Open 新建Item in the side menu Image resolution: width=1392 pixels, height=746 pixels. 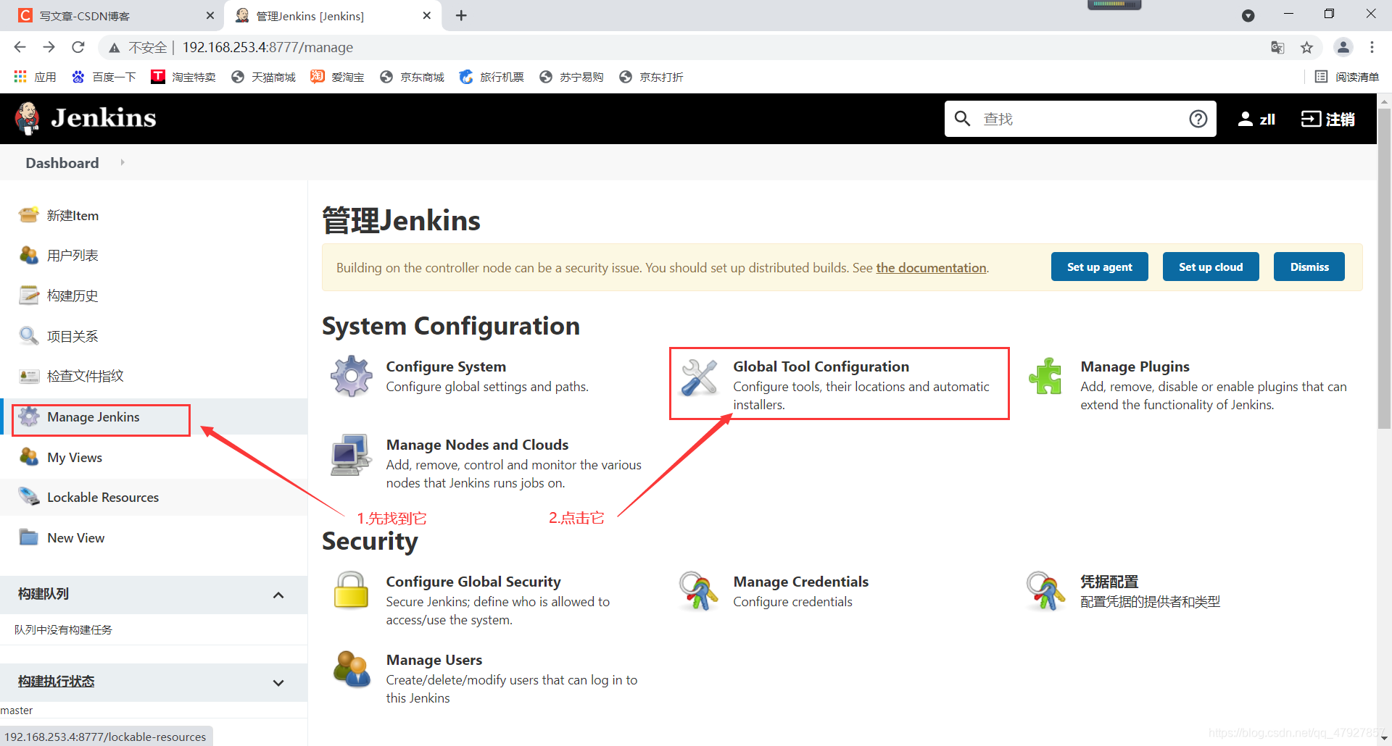coord(72,215)
